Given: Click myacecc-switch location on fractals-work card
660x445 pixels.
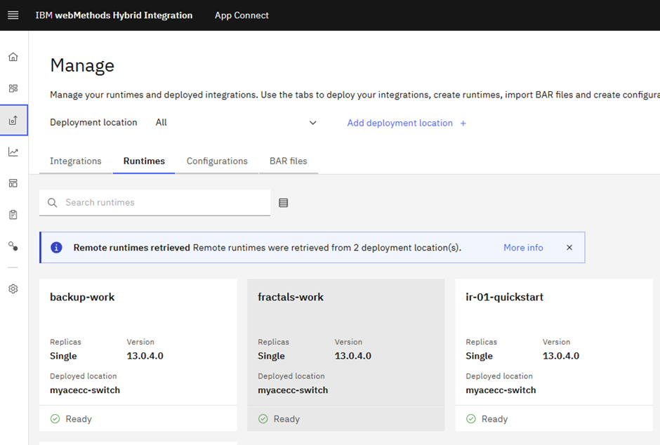Looking at the screenshot, I should (293, 390).
